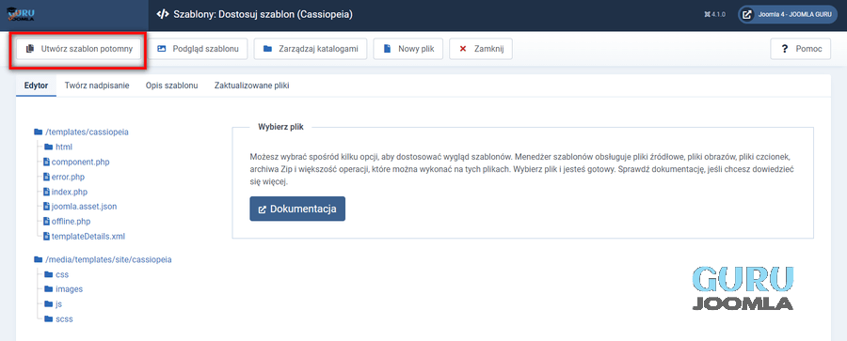Image resolution: width=847 pixels, height=341 pixels.
Task: Click the images folder icon
Action: click(x=48, y=289)
